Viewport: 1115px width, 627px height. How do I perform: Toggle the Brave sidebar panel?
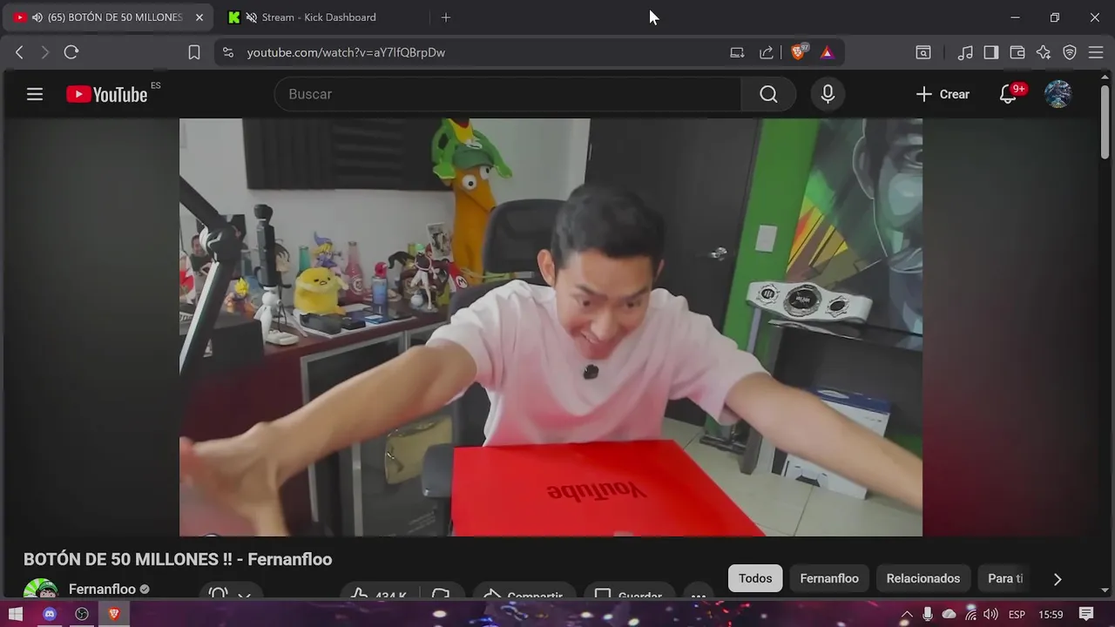991,52
